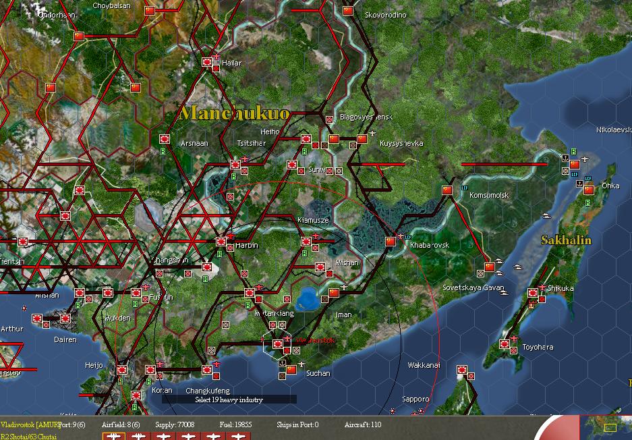Select the Japanese base flag at Vladivostok
The image size is (632, 440).
(x=278, y=344)
